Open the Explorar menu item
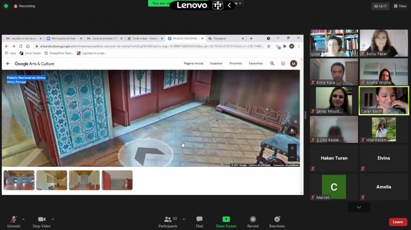This screenshot has width=411, height=230. click(x=216, y=64)
